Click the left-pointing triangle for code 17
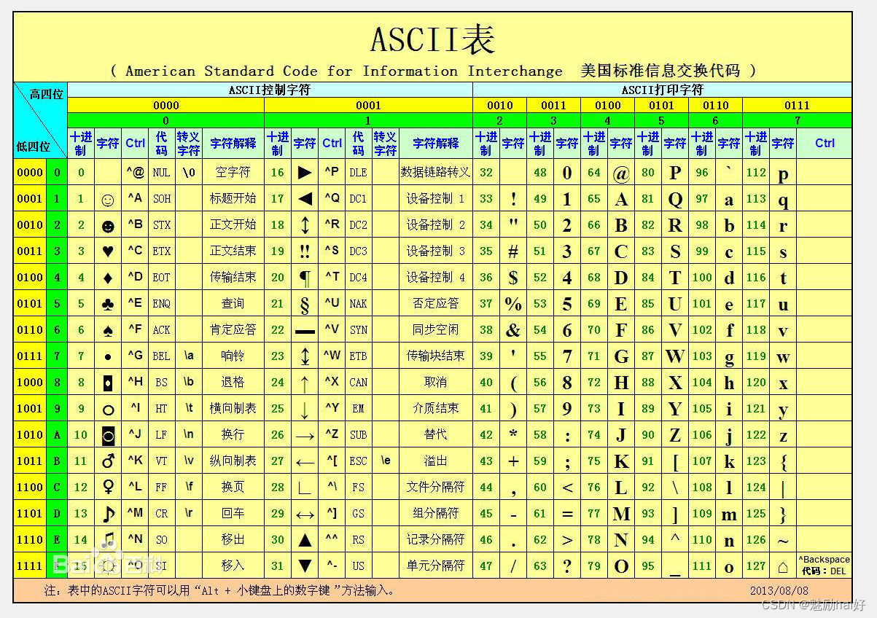This screenshot has width=877, height=618. (x=305, y=199)
